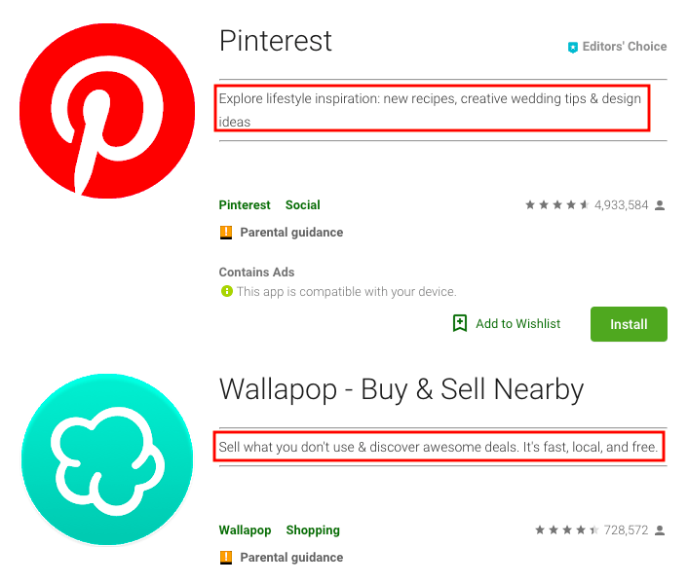Install the Pinterest app
688x584 pixels.
coord(629,324)
